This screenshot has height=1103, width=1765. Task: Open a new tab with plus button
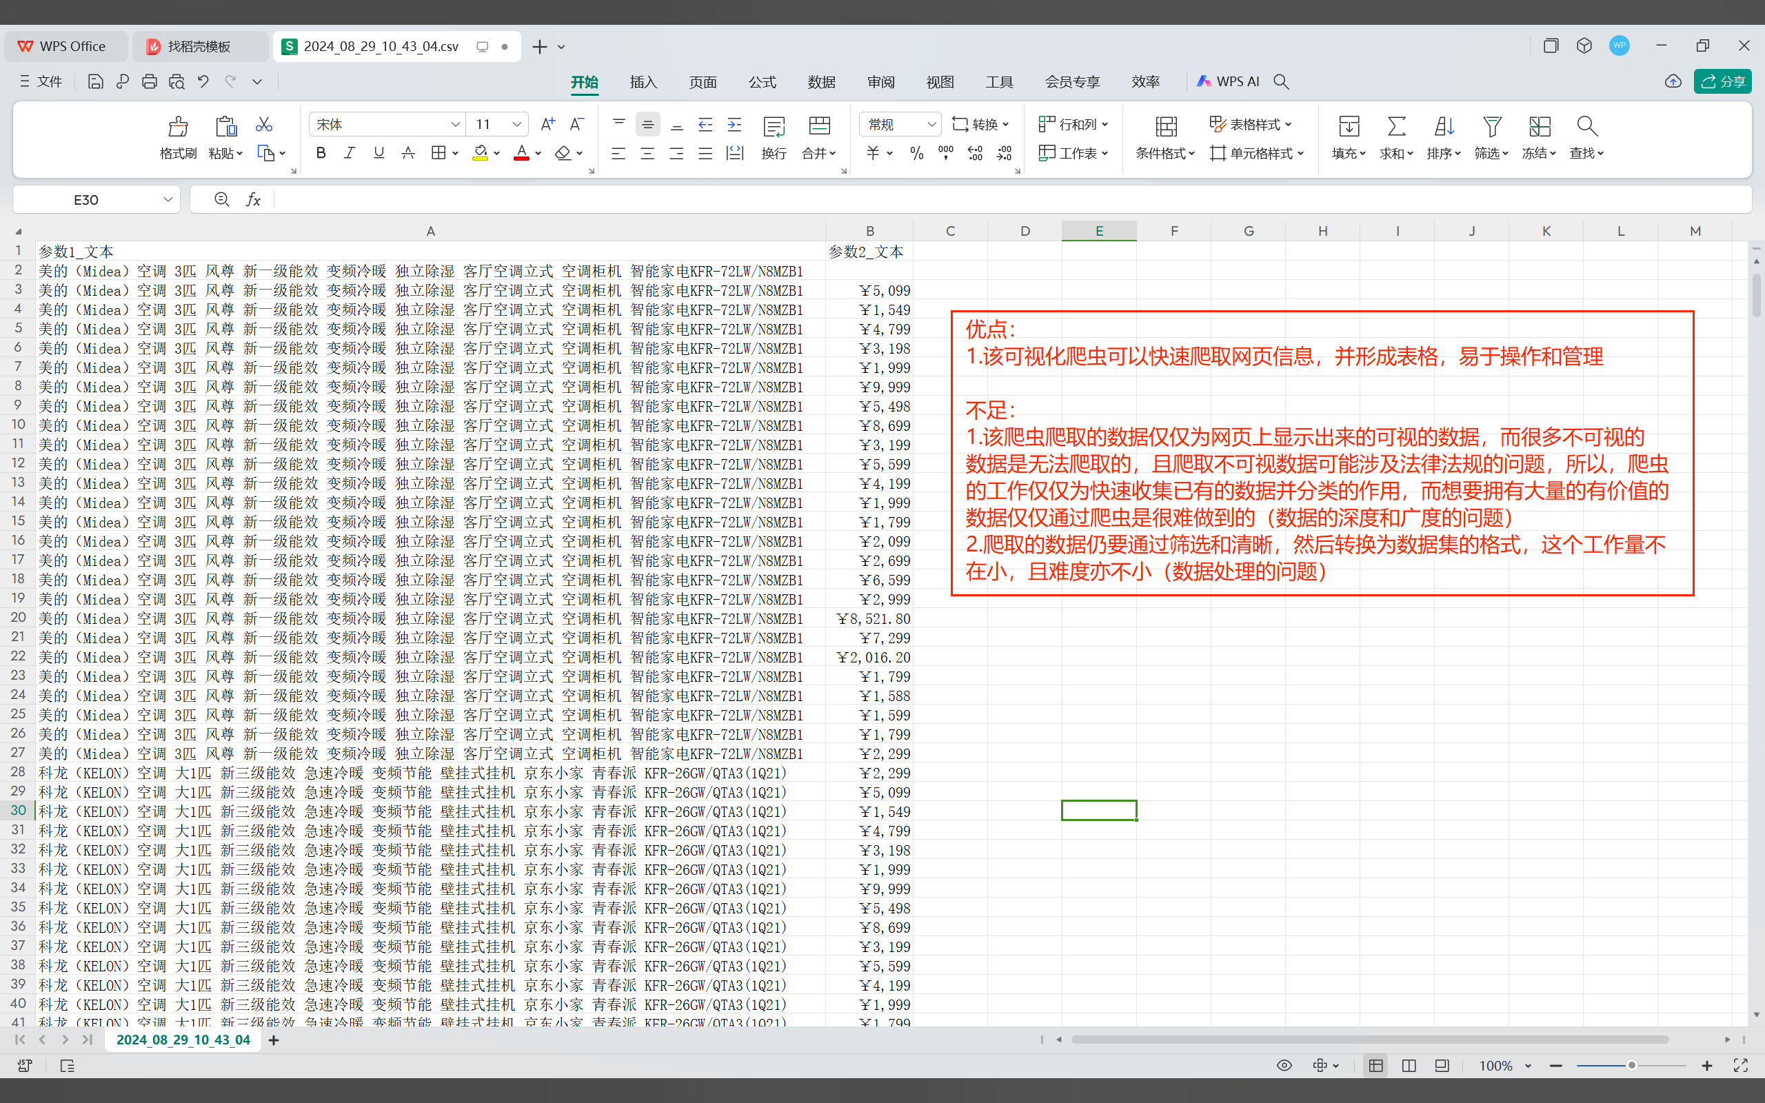(540, 47)
